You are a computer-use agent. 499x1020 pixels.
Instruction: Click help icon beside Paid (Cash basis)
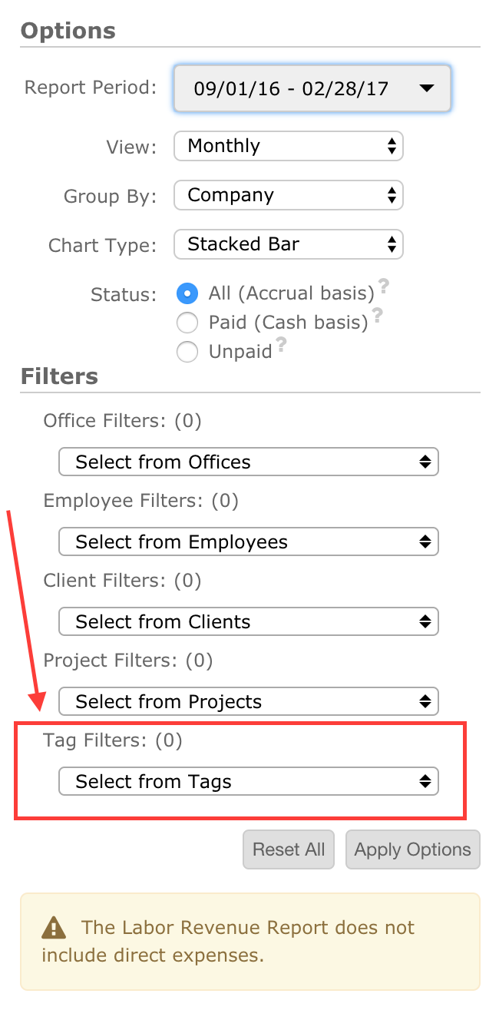click(377, 316)
